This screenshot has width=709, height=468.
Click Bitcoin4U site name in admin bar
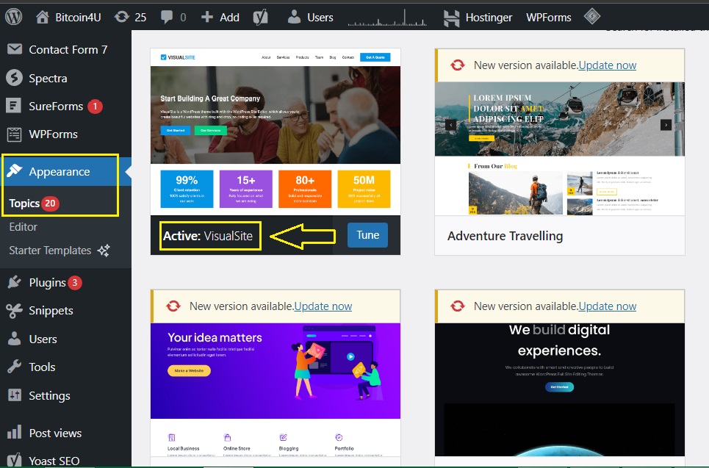pyautogui.click(x=78, y=18)
